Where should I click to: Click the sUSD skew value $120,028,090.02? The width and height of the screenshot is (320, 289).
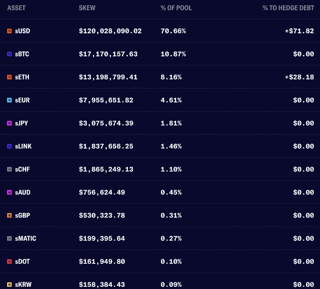coord(110,31)
